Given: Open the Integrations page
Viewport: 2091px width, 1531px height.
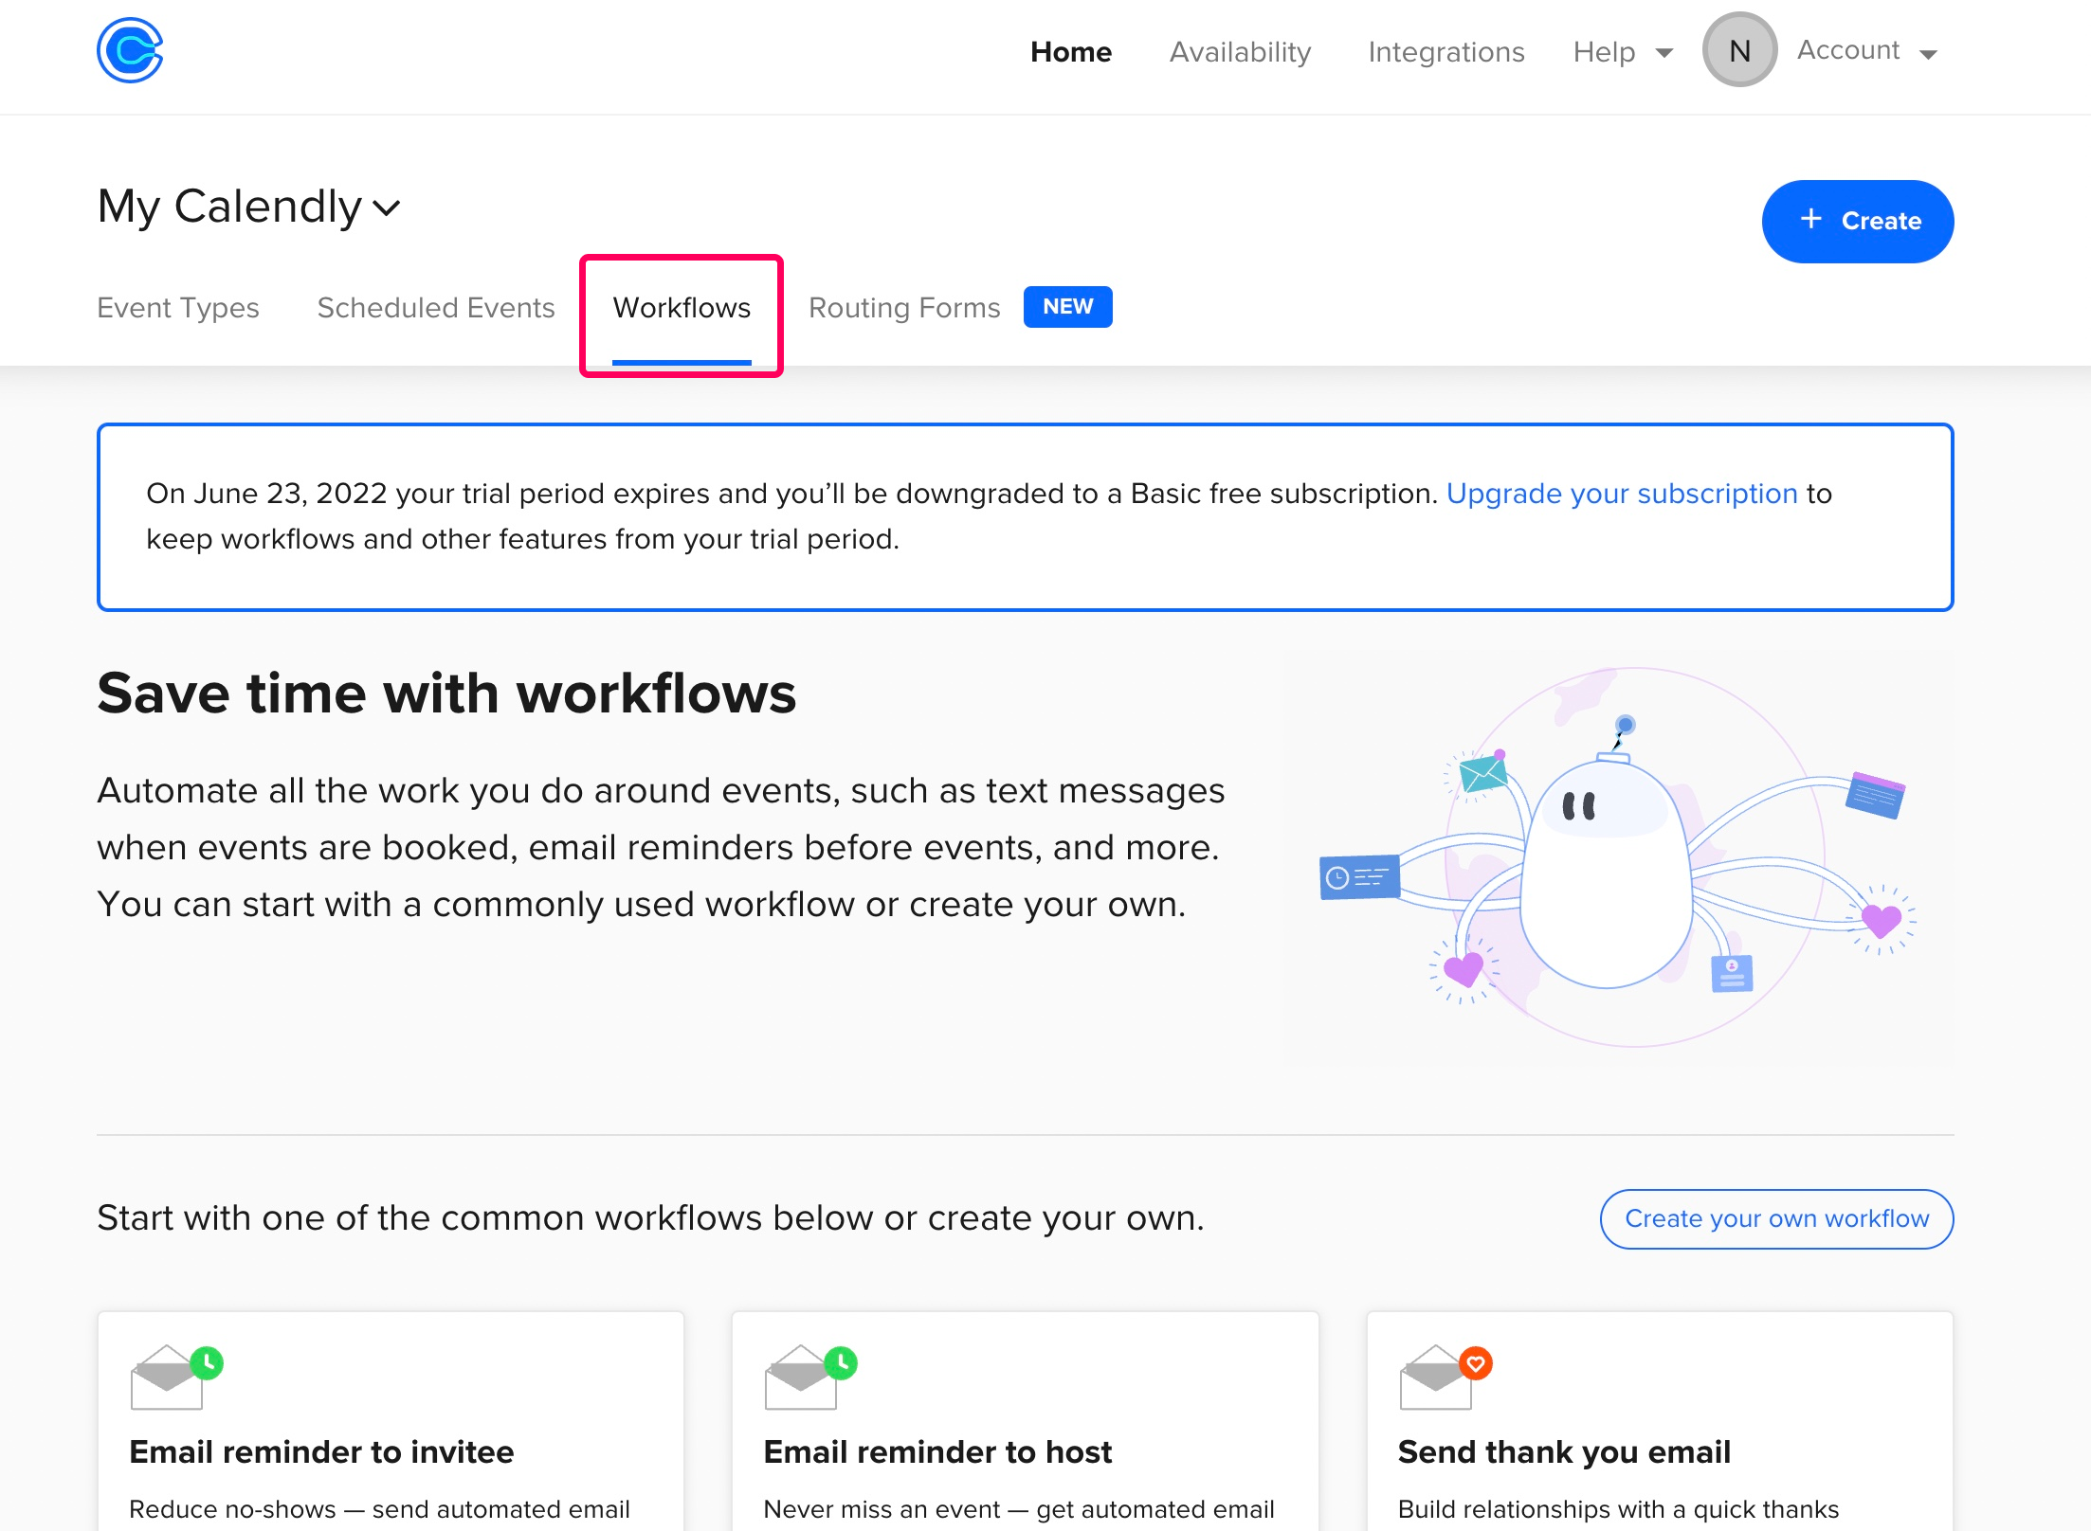Looking at the screenshot, I should point(1446,52).
